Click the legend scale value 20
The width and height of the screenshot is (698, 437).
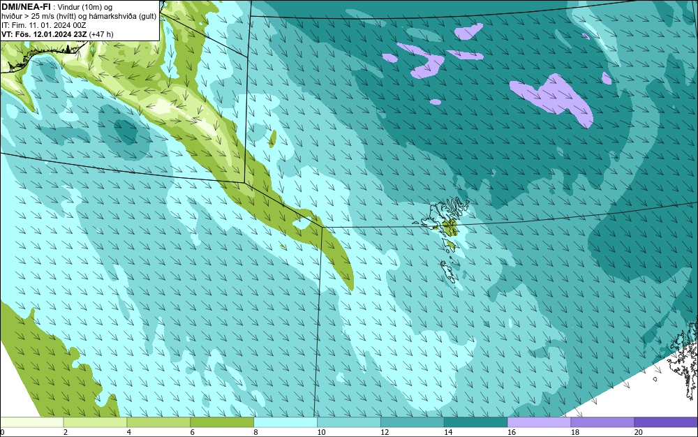639,432
